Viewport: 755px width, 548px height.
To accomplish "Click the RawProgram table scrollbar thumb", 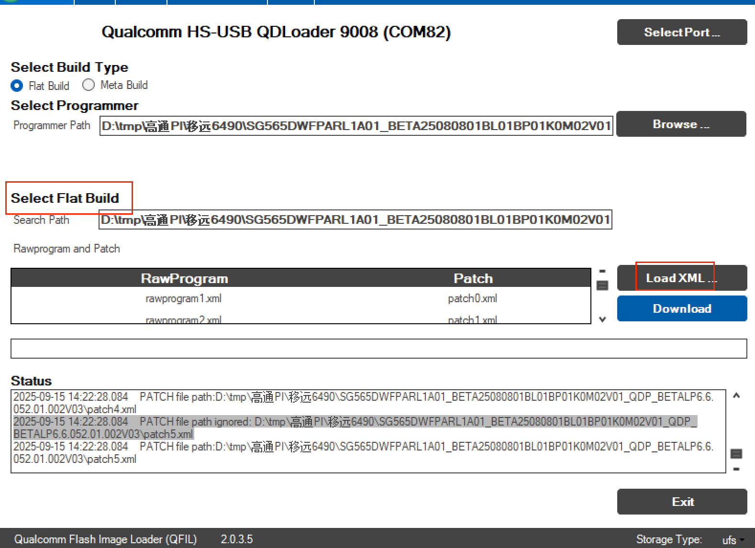I will point(602,285).
